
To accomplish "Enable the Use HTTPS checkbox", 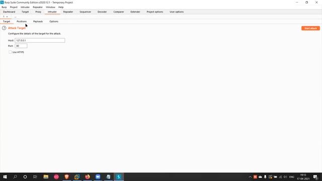I will [10, 52].
